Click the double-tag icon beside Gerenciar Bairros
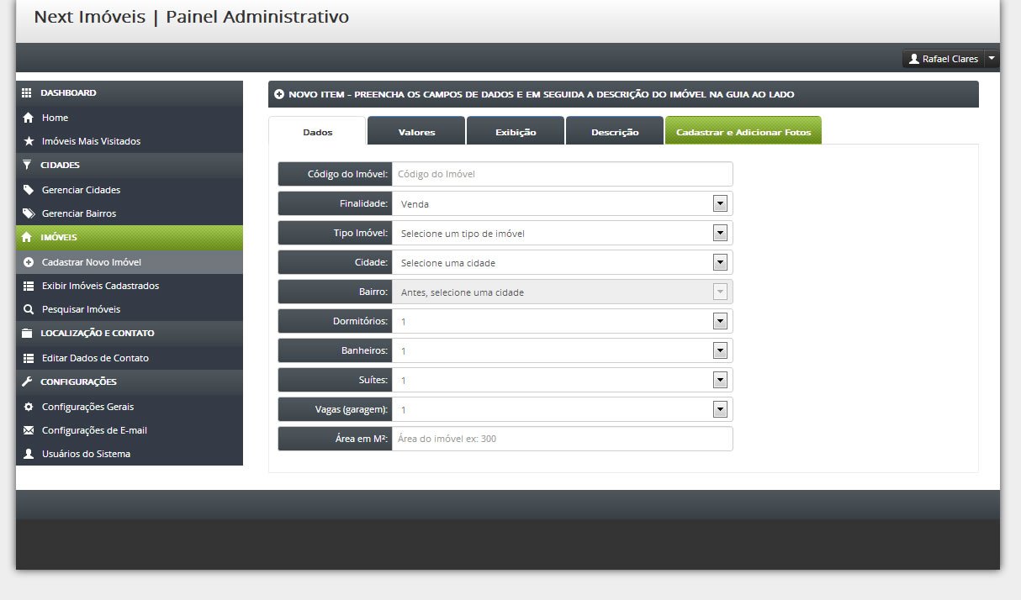 click(x=28, y=213)
